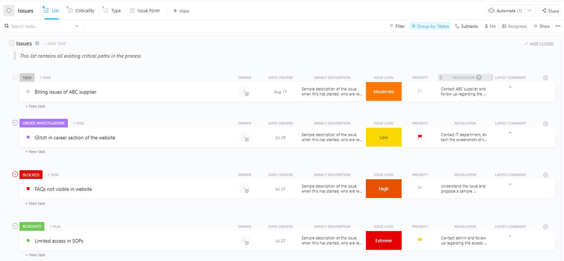564x261 pixels.
Task: Click the add column plus icon in NEW group
Action: [x=545, y=78]
